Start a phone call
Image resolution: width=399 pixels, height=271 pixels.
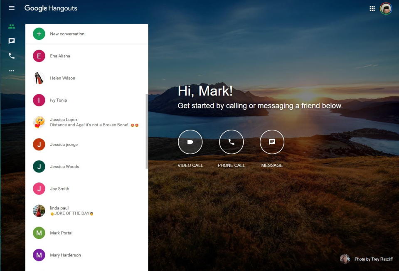[x=231, y=142]
